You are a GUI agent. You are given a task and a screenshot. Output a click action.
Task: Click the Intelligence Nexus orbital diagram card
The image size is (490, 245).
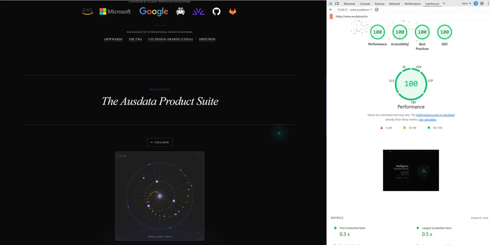[160, 196]
